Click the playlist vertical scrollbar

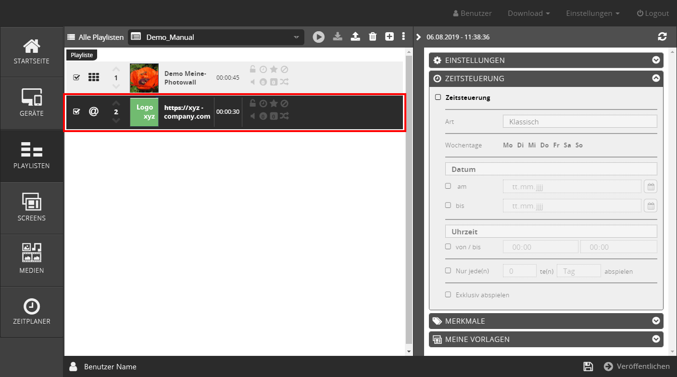pyautogui.click(x=409, y=192)
